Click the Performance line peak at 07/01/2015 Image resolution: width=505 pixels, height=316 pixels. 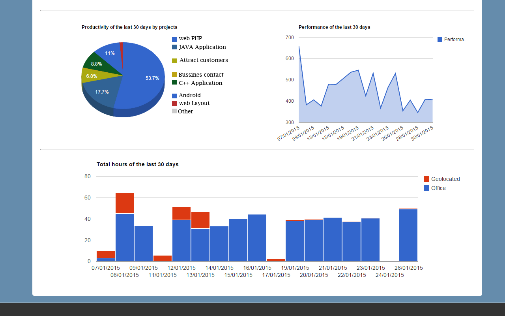point(299,46)
